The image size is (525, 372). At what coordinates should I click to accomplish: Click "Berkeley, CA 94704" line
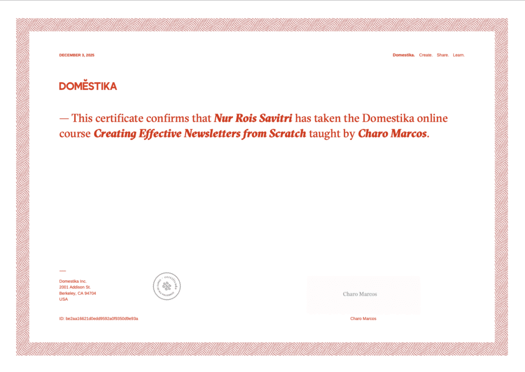77,293
